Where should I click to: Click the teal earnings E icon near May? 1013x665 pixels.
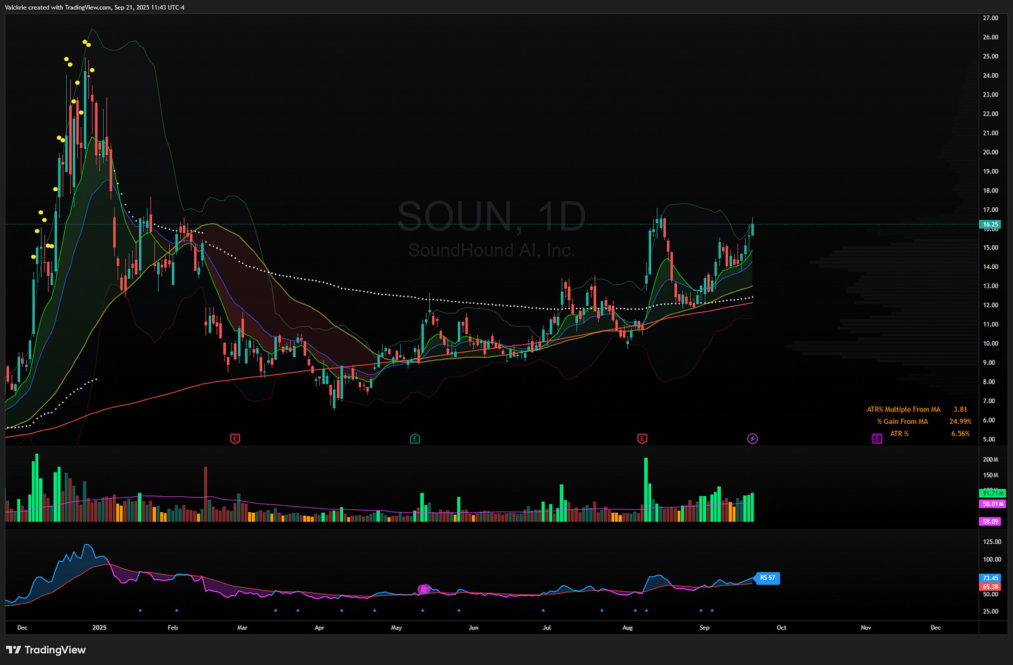tap(415, 438)
